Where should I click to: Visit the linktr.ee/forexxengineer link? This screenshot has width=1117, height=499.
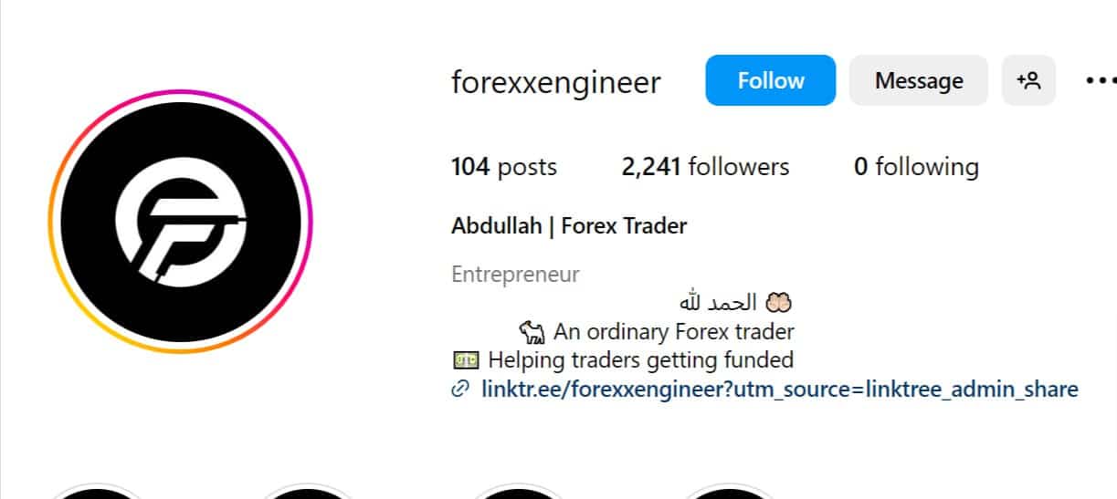[779, 390]
